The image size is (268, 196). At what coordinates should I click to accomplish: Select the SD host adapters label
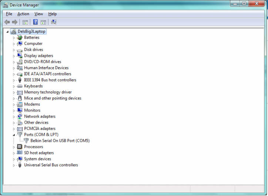click(39, 153)
